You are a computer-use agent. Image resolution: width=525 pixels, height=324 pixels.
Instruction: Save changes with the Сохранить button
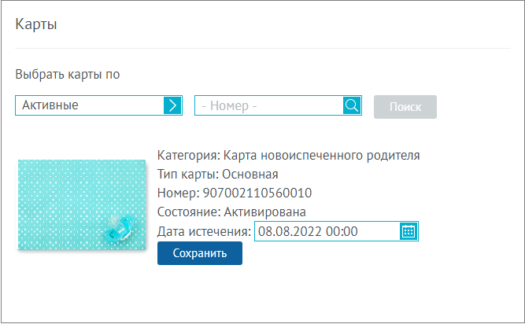(200, 253)
